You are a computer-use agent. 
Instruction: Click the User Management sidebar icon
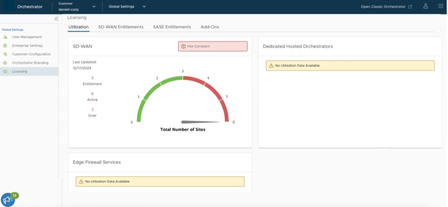click(5, 37)
